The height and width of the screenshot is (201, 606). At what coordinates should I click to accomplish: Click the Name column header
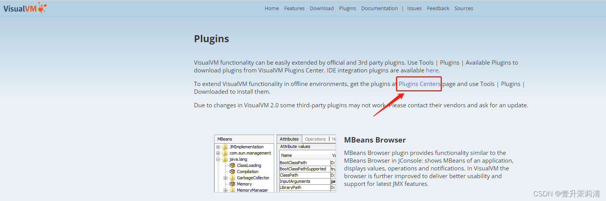[x=305, y=155]
